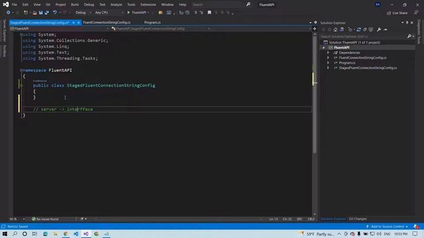424x238 pixels.
Task: Click Switch Views icon in Solution Explorer
Action: 342,30
